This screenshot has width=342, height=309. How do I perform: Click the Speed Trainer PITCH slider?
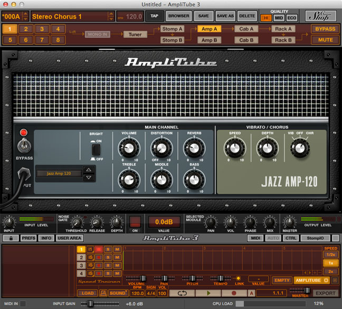[192, 278]
